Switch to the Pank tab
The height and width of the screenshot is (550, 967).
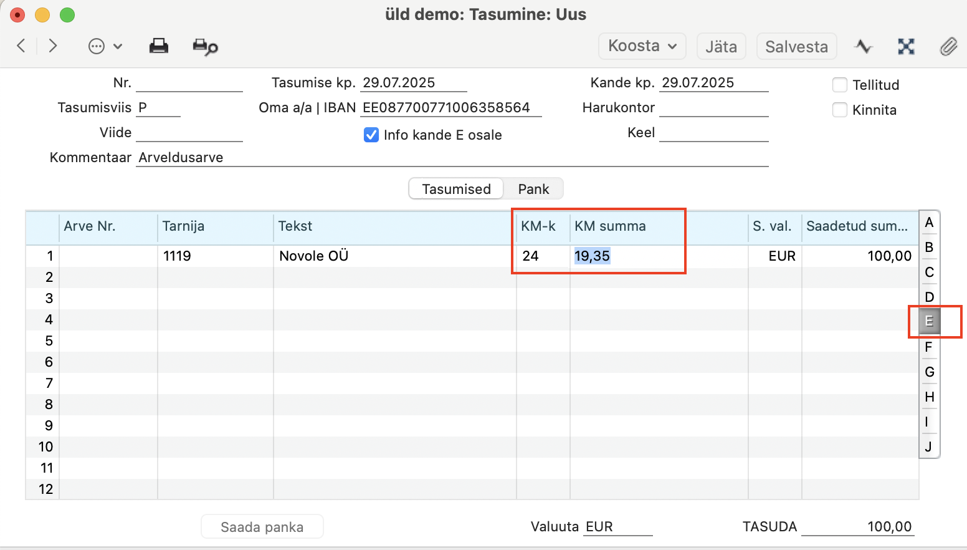pyautogui.click(x=533, y=189)
